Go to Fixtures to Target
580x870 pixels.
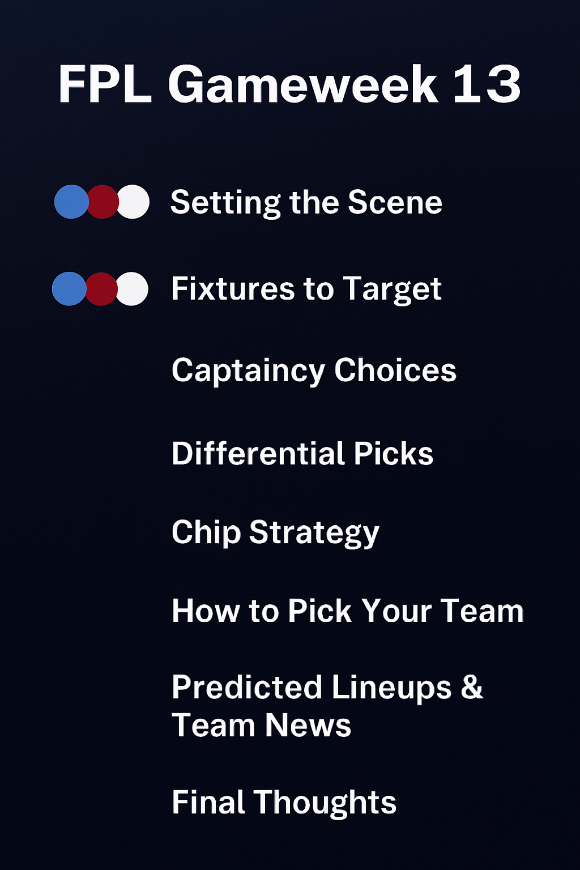(306, 289)
